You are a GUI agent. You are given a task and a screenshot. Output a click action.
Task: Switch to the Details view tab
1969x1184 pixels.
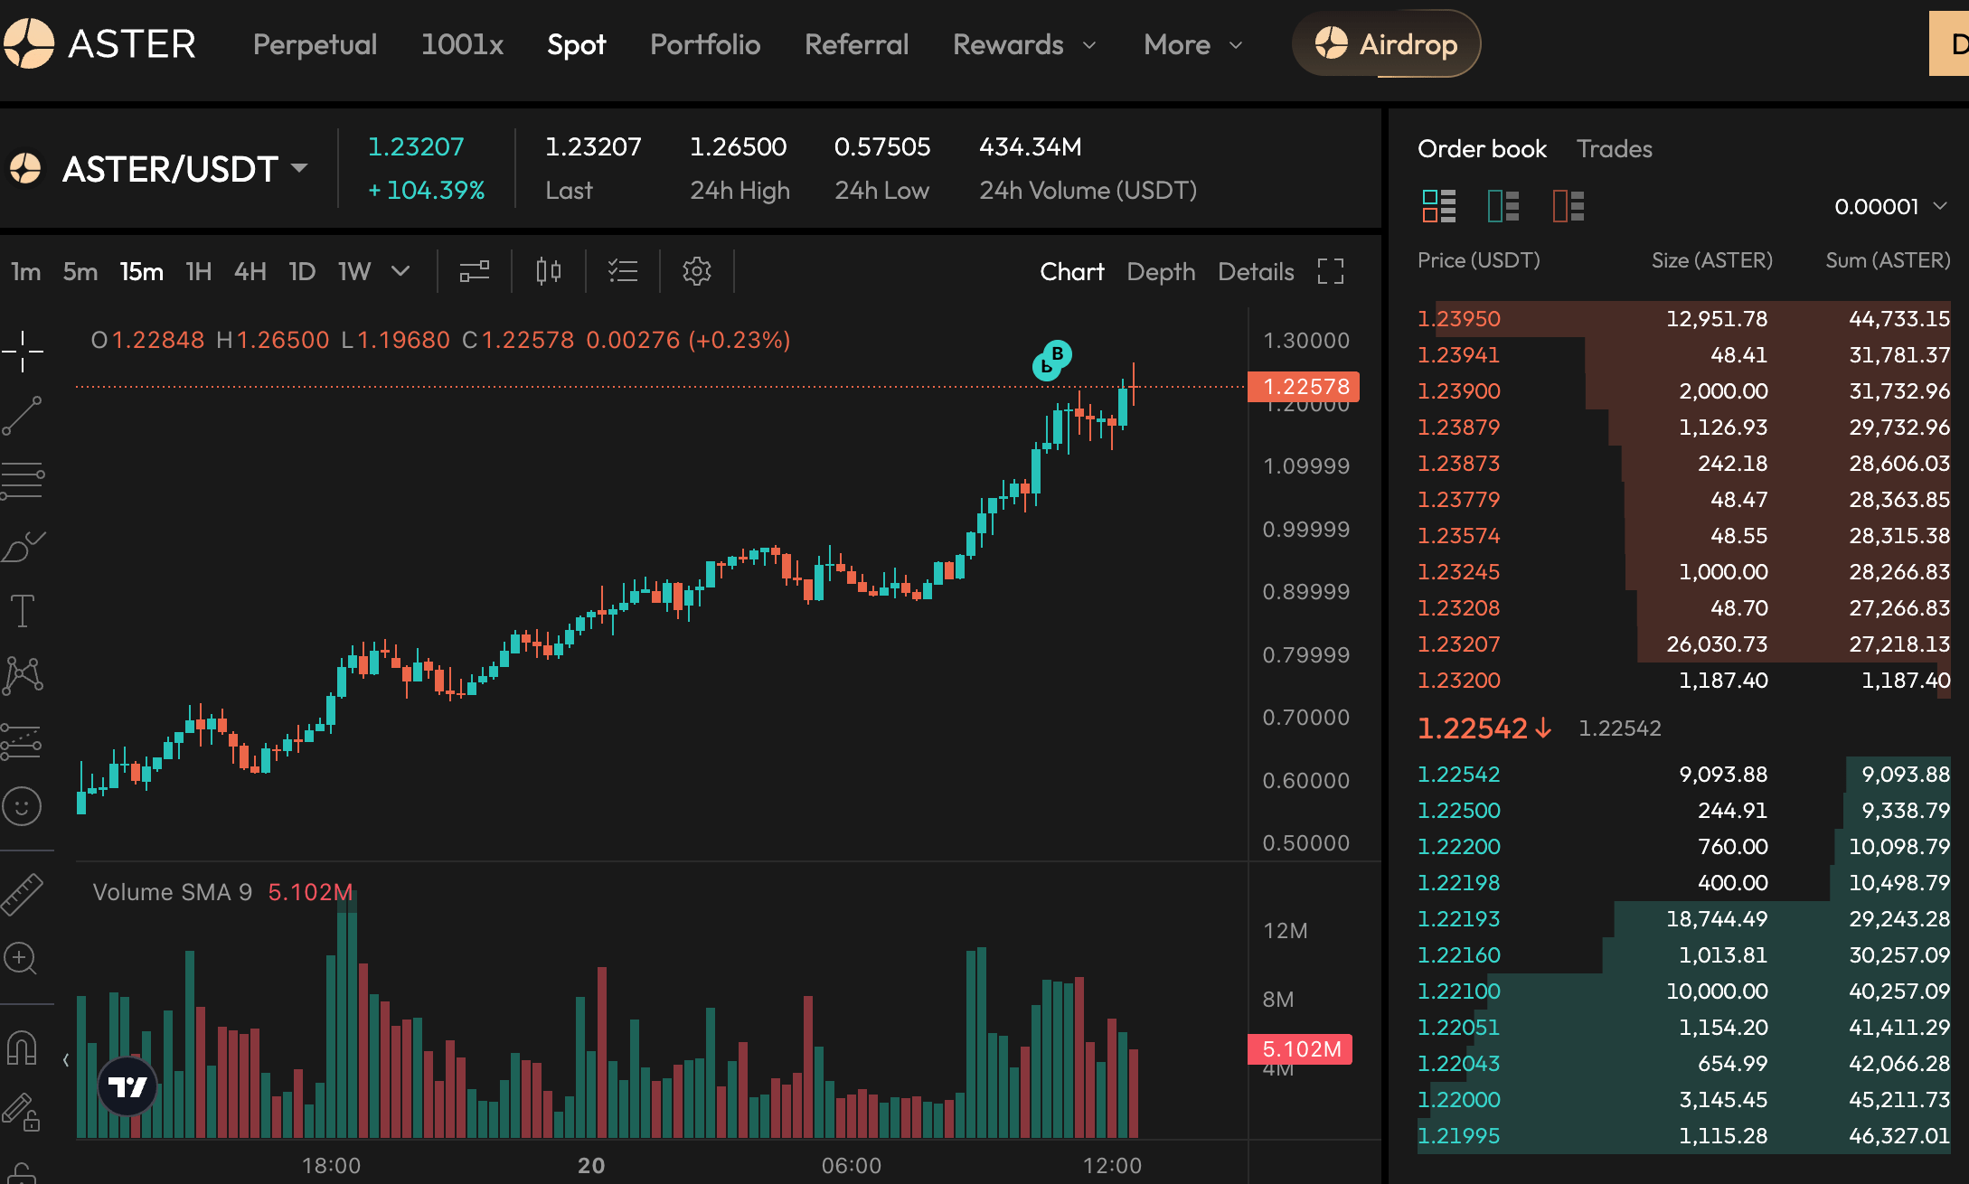pos(1256,271)
